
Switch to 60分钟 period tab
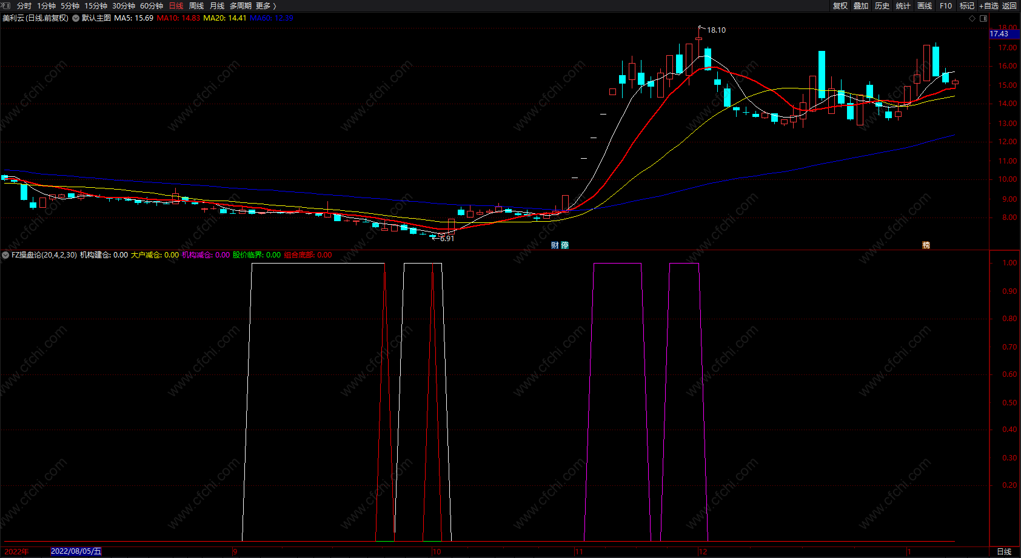point(152,6)
